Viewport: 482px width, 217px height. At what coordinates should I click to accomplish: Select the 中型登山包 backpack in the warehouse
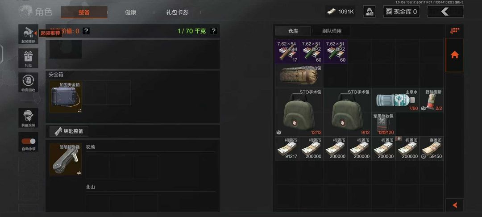[299, 76]
